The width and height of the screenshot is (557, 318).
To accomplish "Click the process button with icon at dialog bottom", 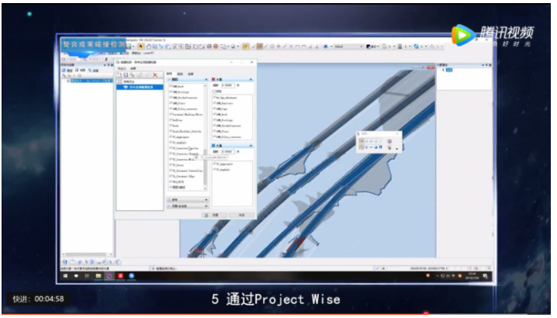I will [x=214, y=215].
